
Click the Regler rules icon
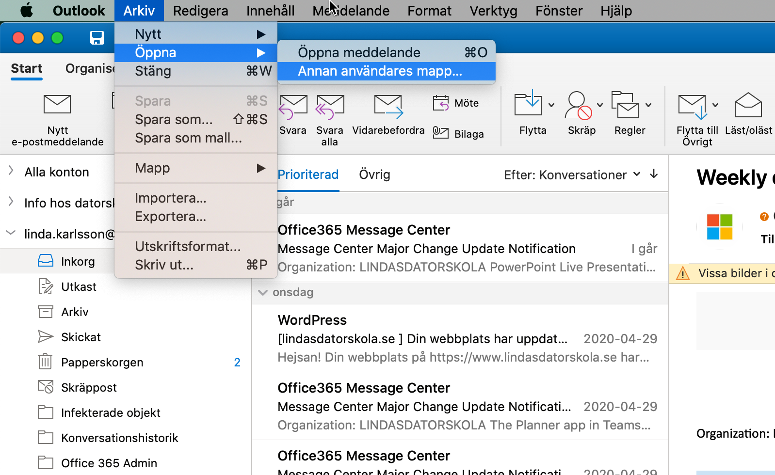point(625,104)
